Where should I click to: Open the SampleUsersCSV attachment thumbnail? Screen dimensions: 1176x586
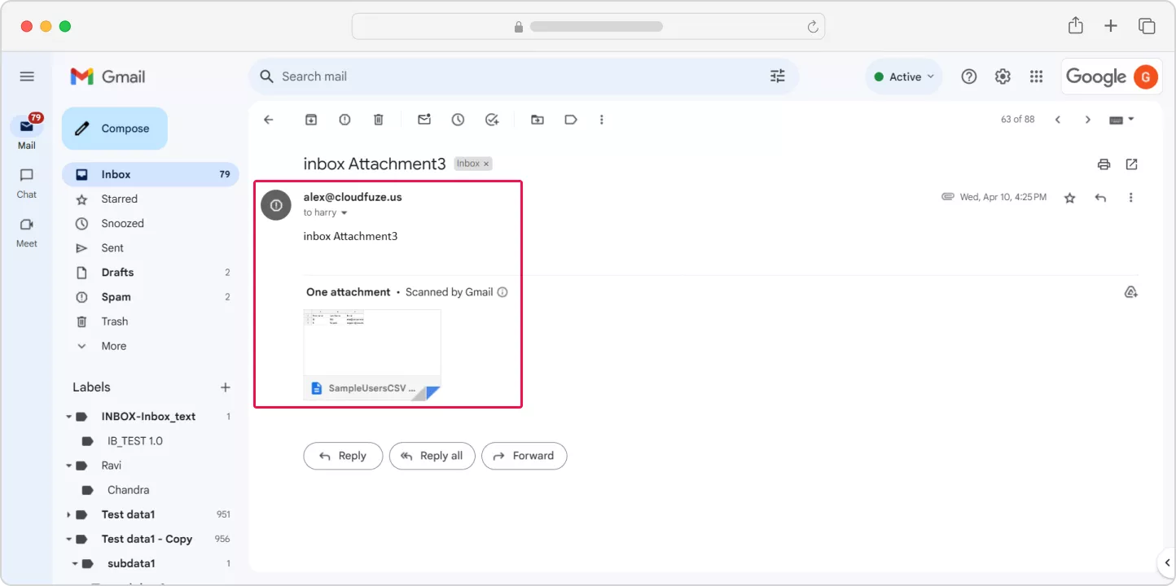coord(372,355)
